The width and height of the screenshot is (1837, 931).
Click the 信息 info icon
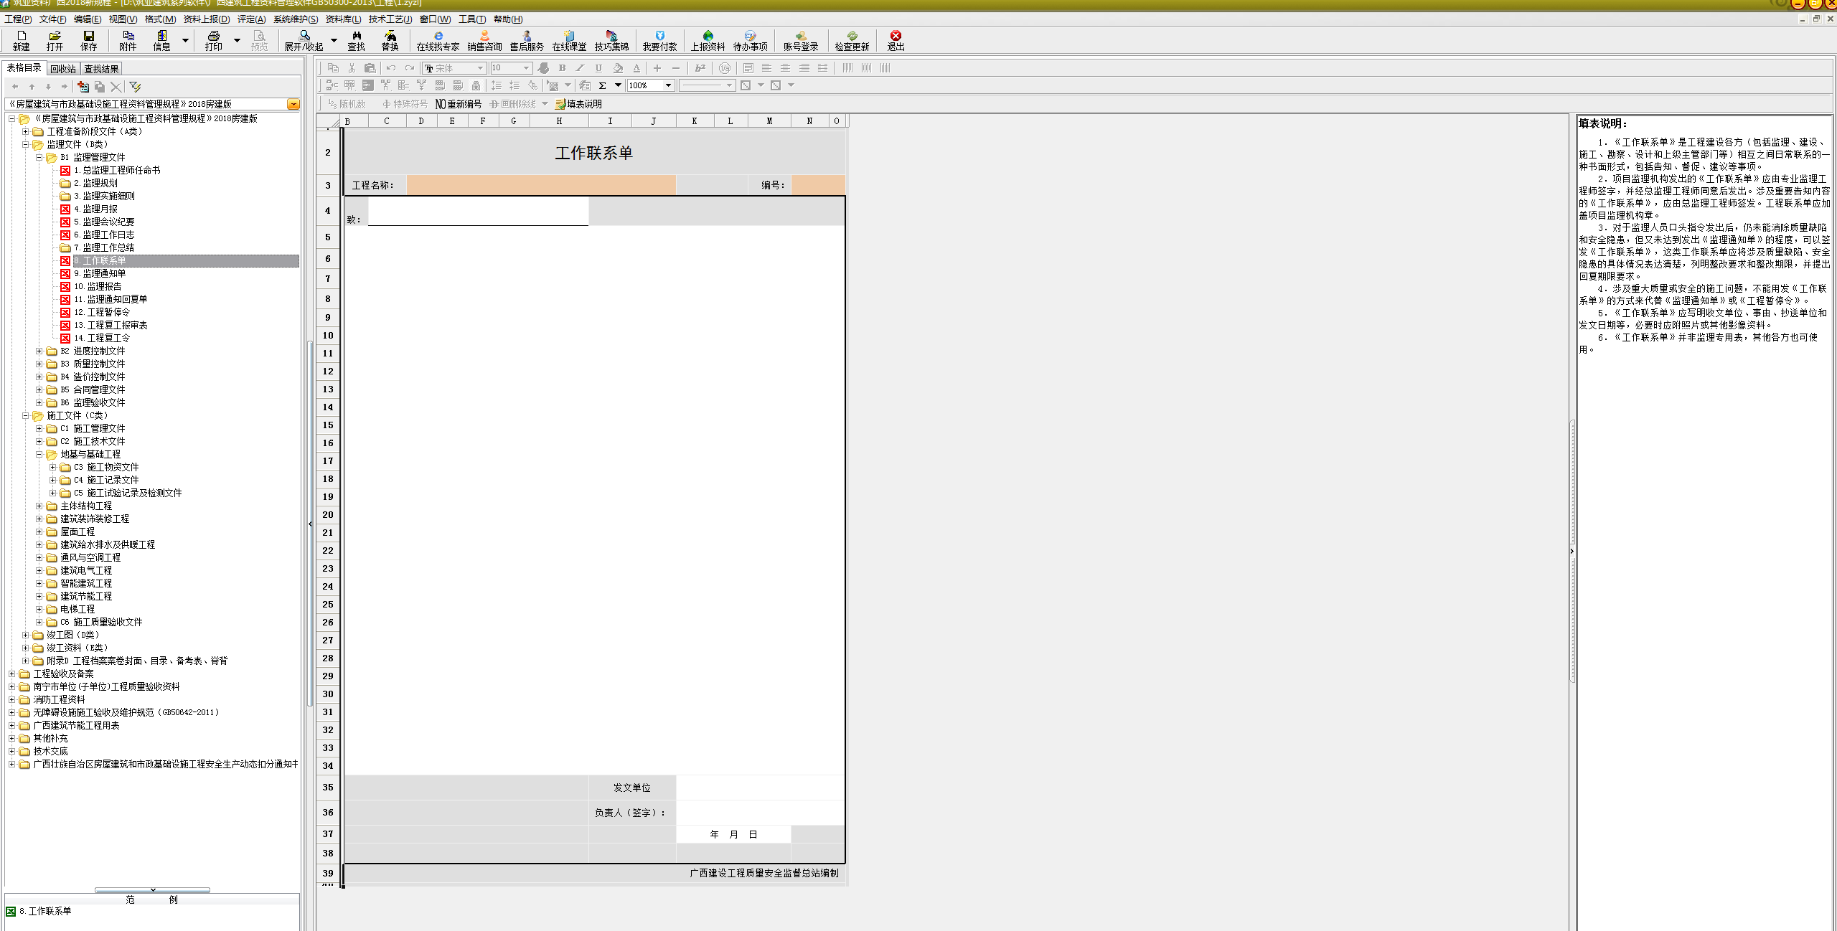161,40
